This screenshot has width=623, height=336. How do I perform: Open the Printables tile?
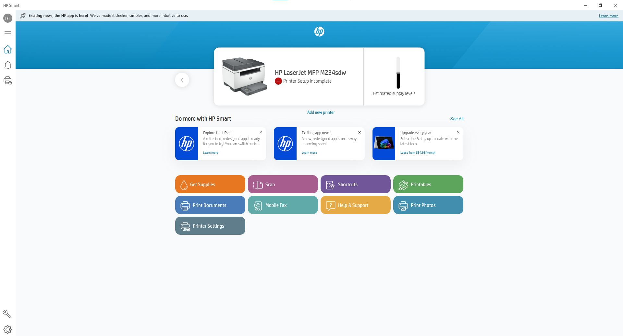[x=428, y=184]
